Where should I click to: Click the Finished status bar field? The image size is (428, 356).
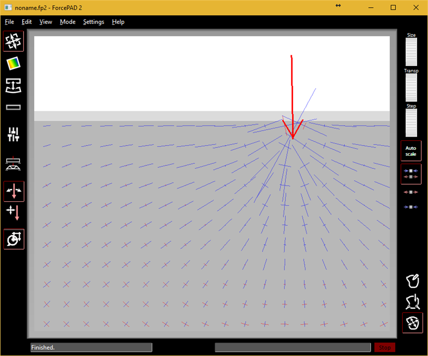tap(90, 347)
